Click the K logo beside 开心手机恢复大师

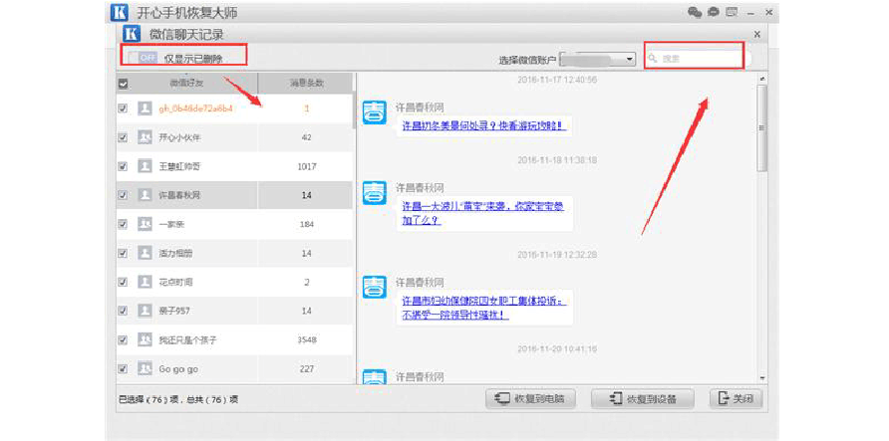pos(119,12)
